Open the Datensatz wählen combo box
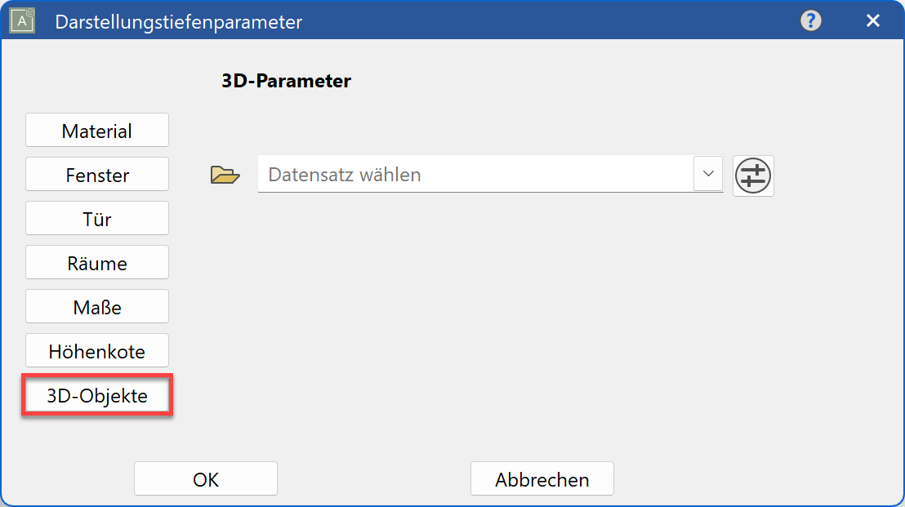 coord(490,175)
